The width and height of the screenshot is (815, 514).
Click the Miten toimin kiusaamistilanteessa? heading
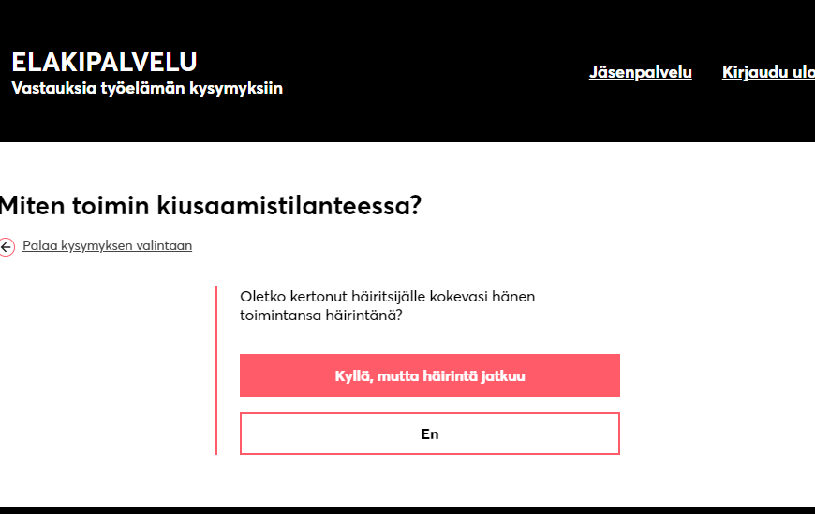211,205
